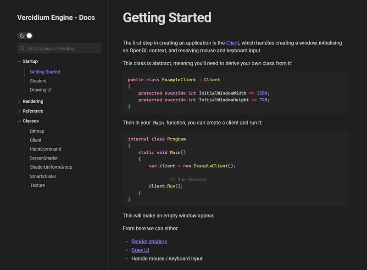Click the 'From here we can either:' text
Image resolution: width=367 pixels, height=270 pixels.
[150, 228]
